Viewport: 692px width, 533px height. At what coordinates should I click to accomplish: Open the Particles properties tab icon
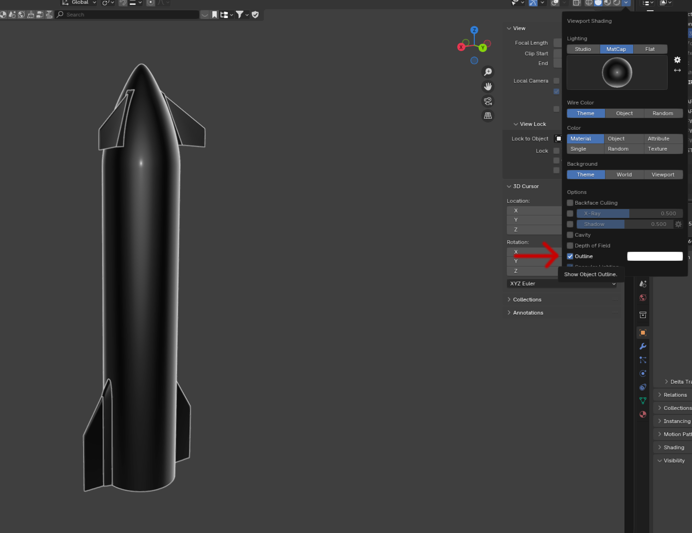coord(643,360)
